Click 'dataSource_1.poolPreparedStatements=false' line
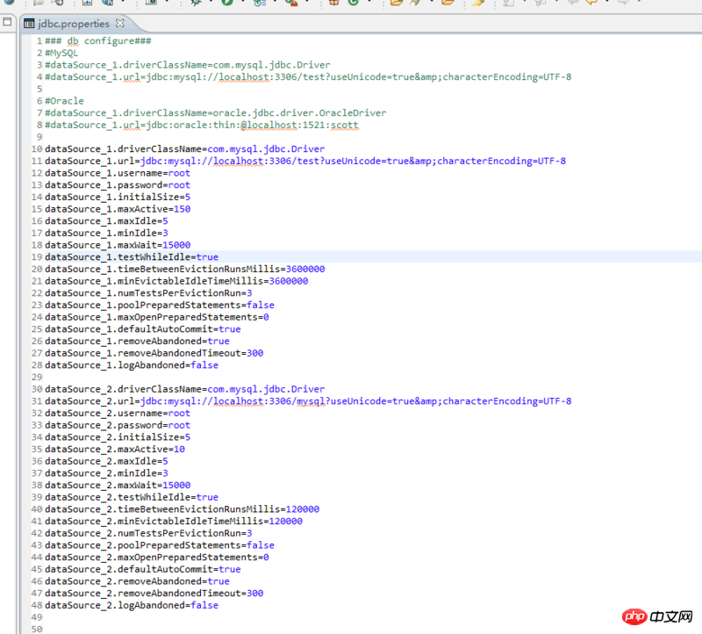 (160, 306)
